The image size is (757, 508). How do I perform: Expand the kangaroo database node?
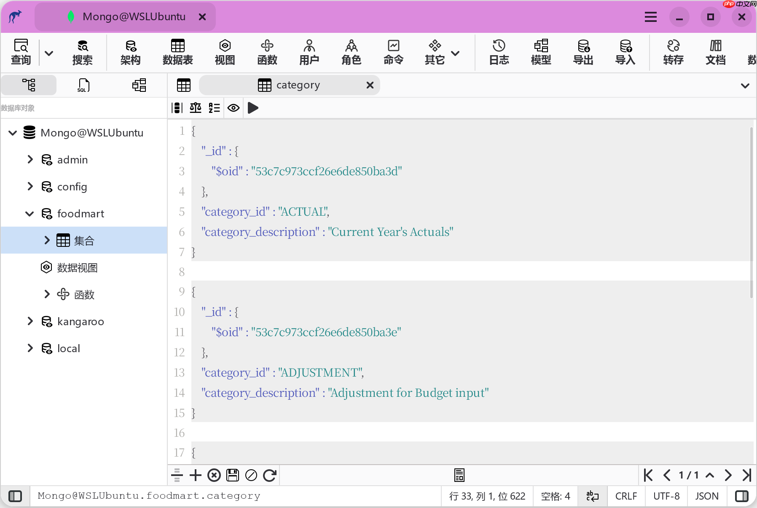30,321
